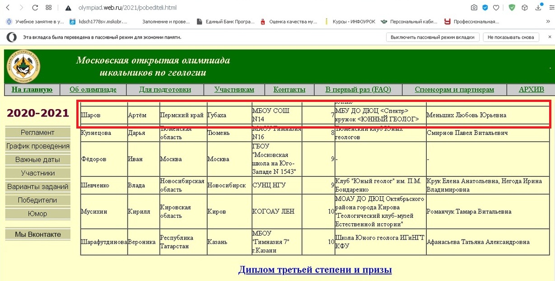The height and width of the screenshot is (281, 555).
Task: Open bookmark 'Профессиональная...'
Action: coord(472,21)
